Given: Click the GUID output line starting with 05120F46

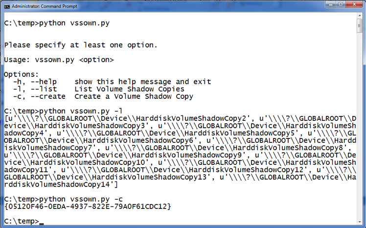Looking at the screenshot, I should [x=88, y=206].
